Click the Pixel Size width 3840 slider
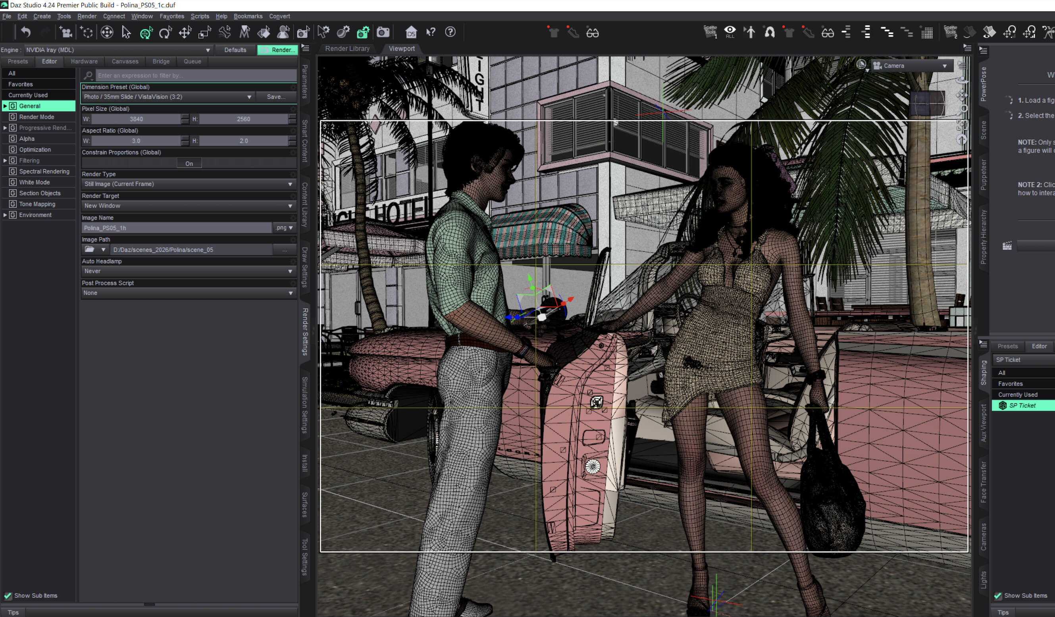Screen dimensions: 1055x617 136,119
